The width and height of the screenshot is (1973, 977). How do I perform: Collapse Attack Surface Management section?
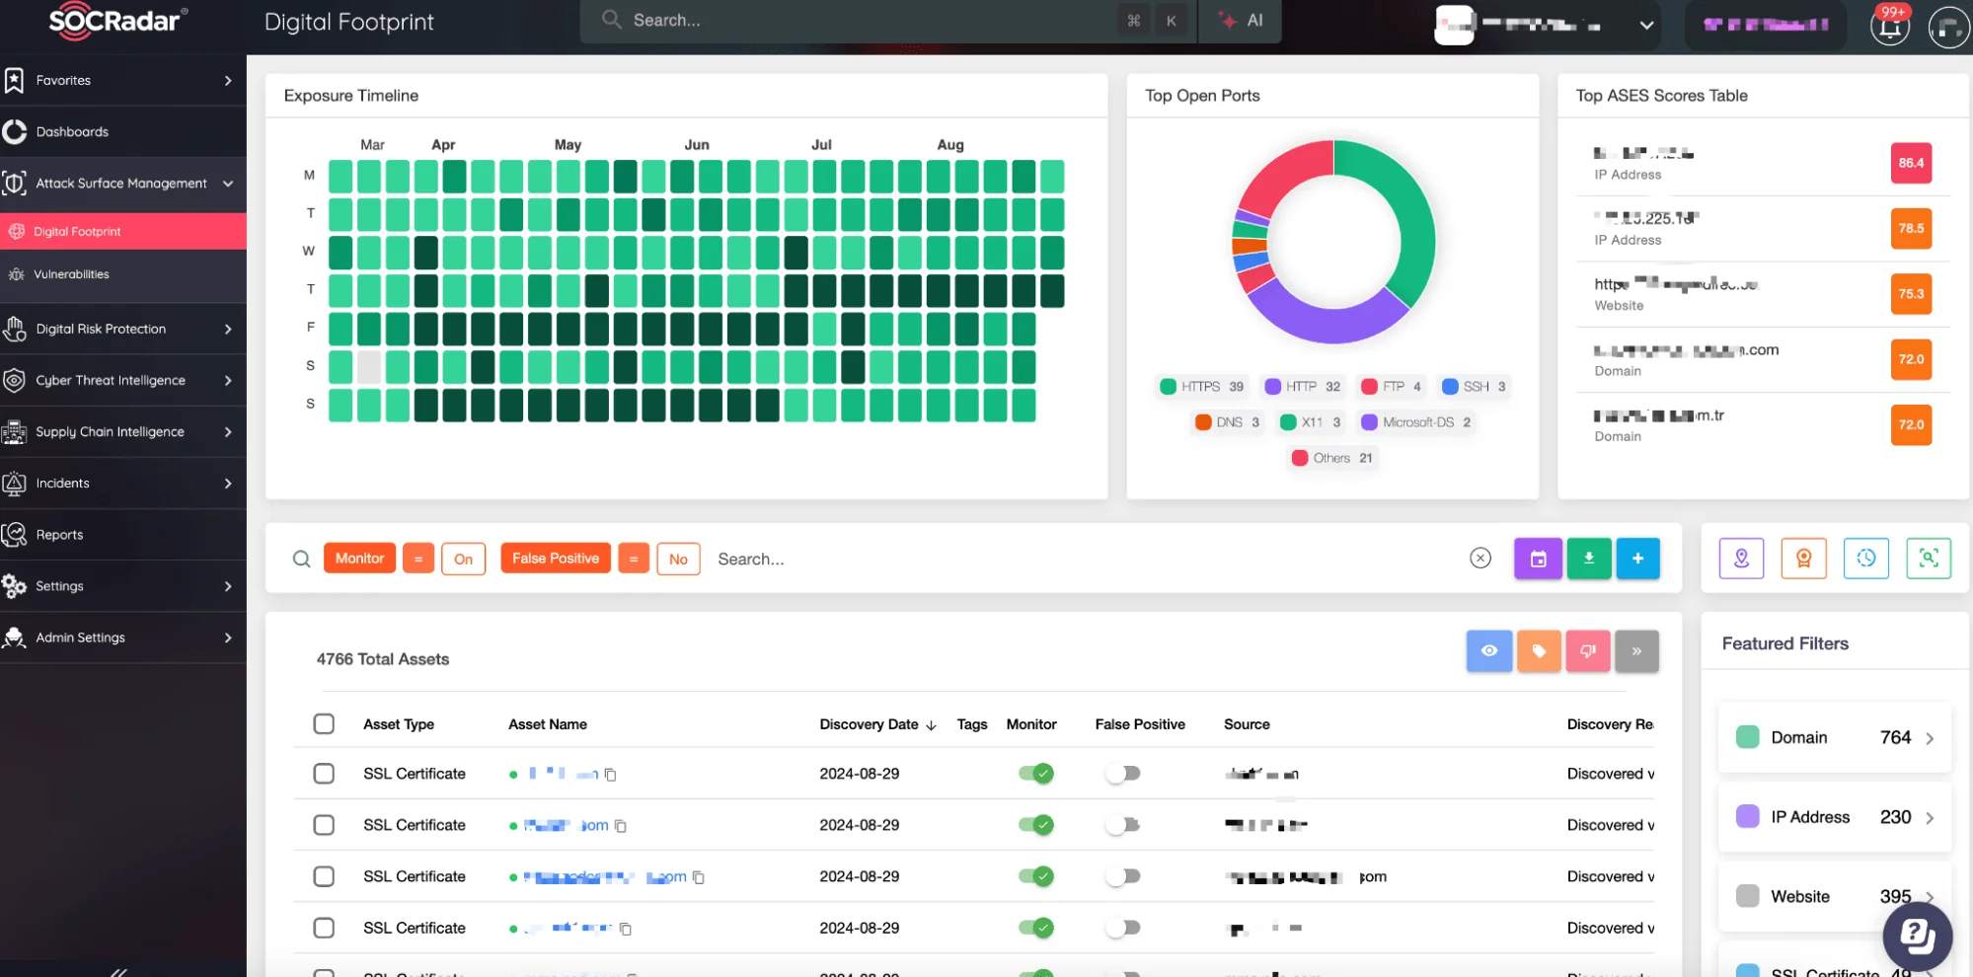tap(228, 184)
